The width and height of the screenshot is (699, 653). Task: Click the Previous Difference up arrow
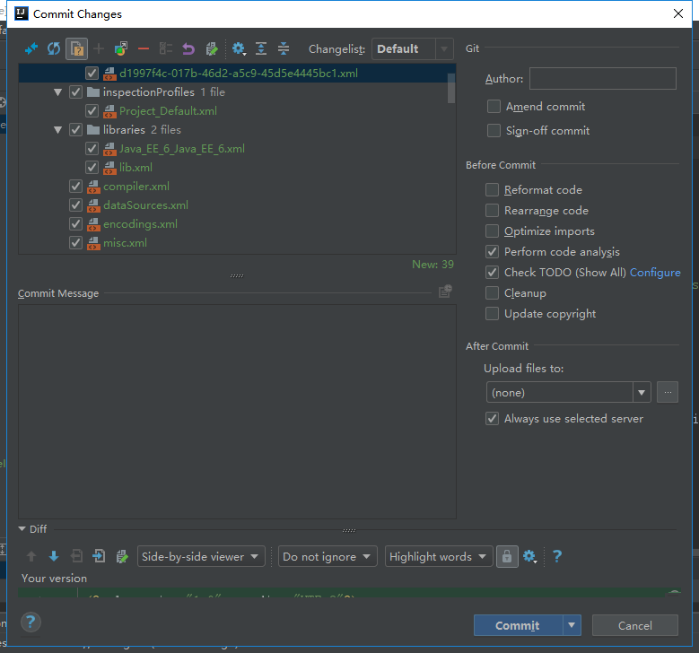click(x=31, y=556)
